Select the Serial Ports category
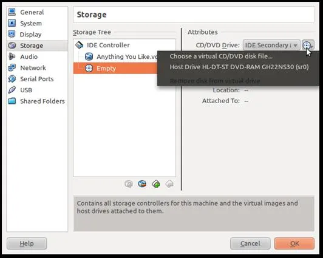323x258 pixels. [x=37, y=79]
